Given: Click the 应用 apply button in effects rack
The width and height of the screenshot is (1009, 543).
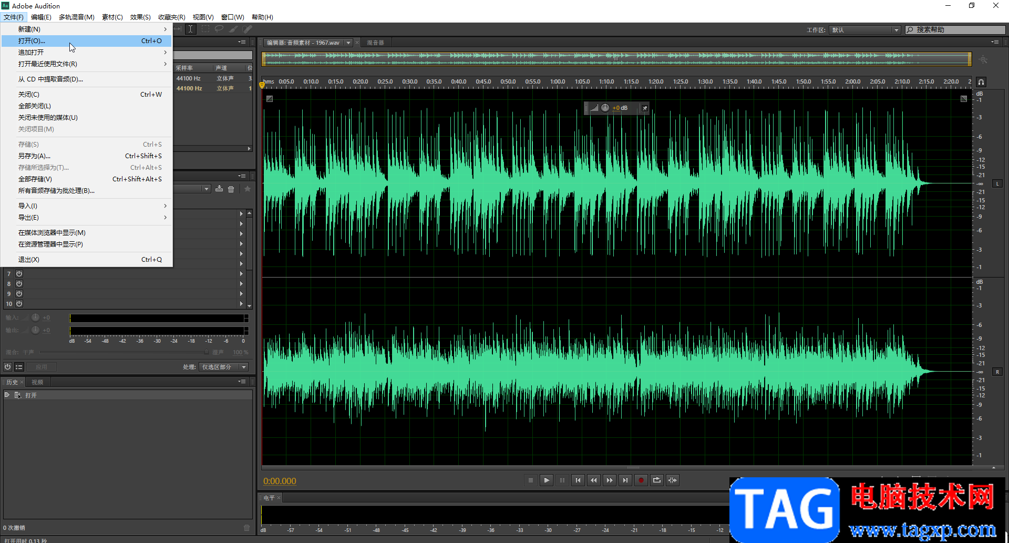Looking at the screenshot, I should pyautogui.click(x=42, y=367).
